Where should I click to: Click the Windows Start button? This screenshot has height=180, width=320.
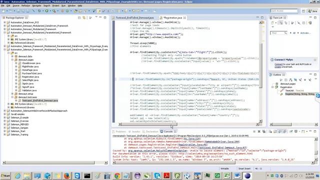pyautogui.click(x=5, y=175)
